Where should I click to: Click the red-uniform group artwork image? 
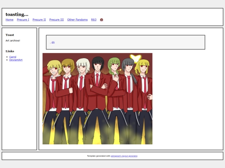click(97, 99)
